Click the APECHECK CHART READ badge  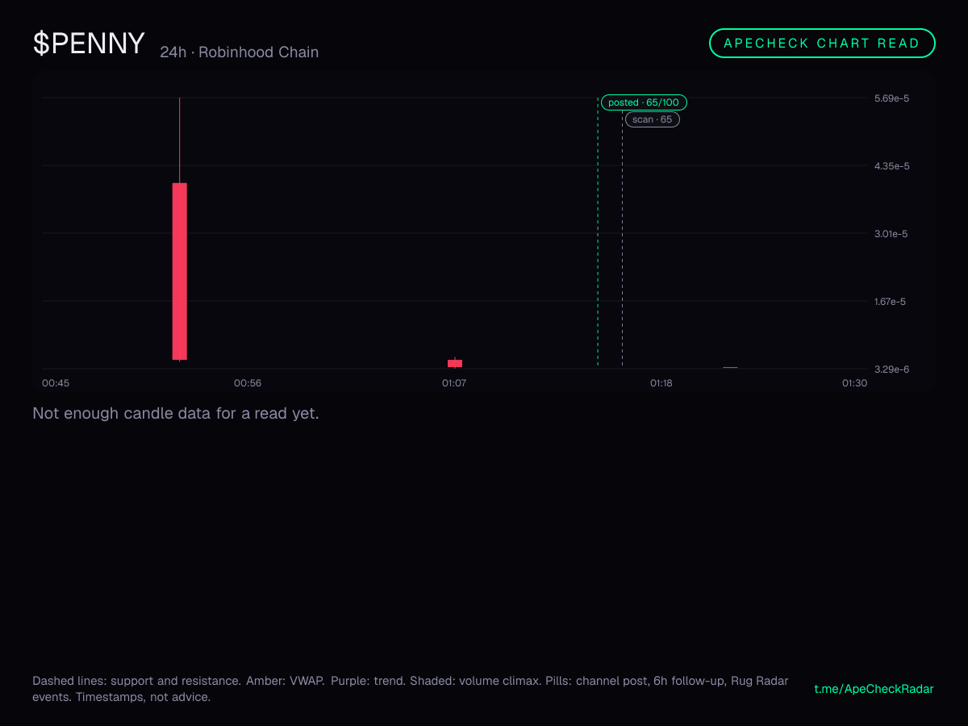pyautogui.click(x=822, y=44)
